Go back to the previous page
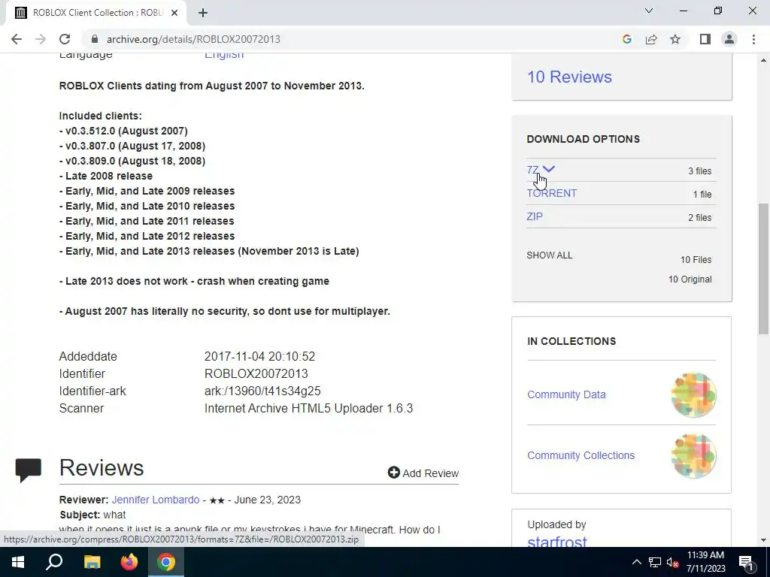 [x=17, y=39]
